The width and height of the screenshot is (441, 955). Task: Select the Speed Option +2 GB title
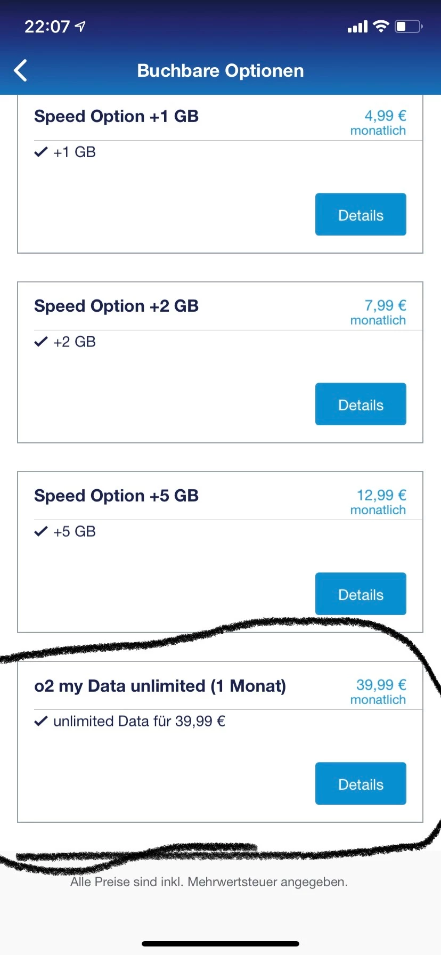point(116,306)
